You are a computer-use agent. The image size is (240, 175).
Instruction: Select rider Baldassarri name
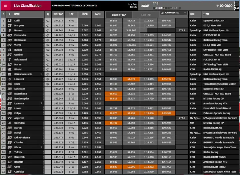[x=21, y=60]
